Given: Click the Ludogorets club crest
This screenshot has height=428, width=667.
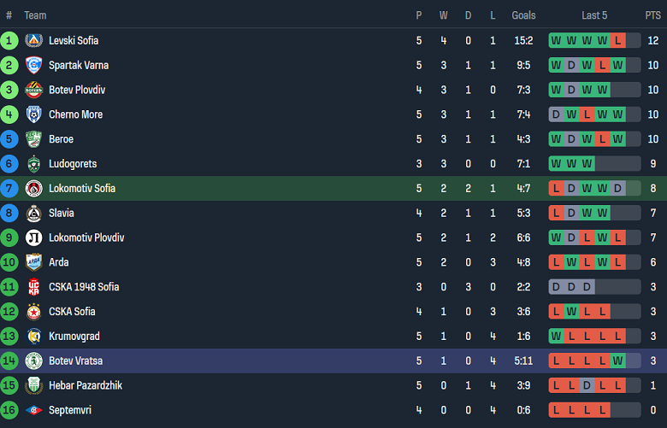Looking at the screenshot, I should coord(33,164).
